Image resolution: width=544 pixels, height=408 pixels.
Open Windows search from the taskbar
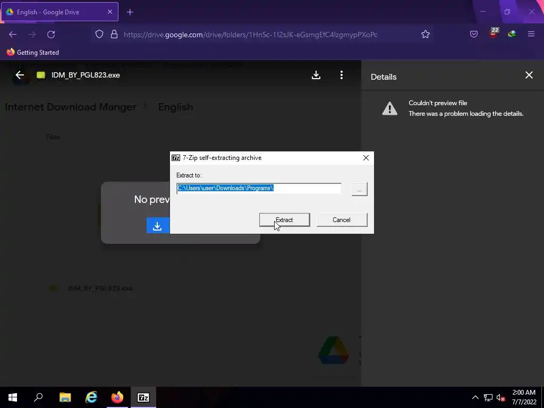[x=38, y=397]
